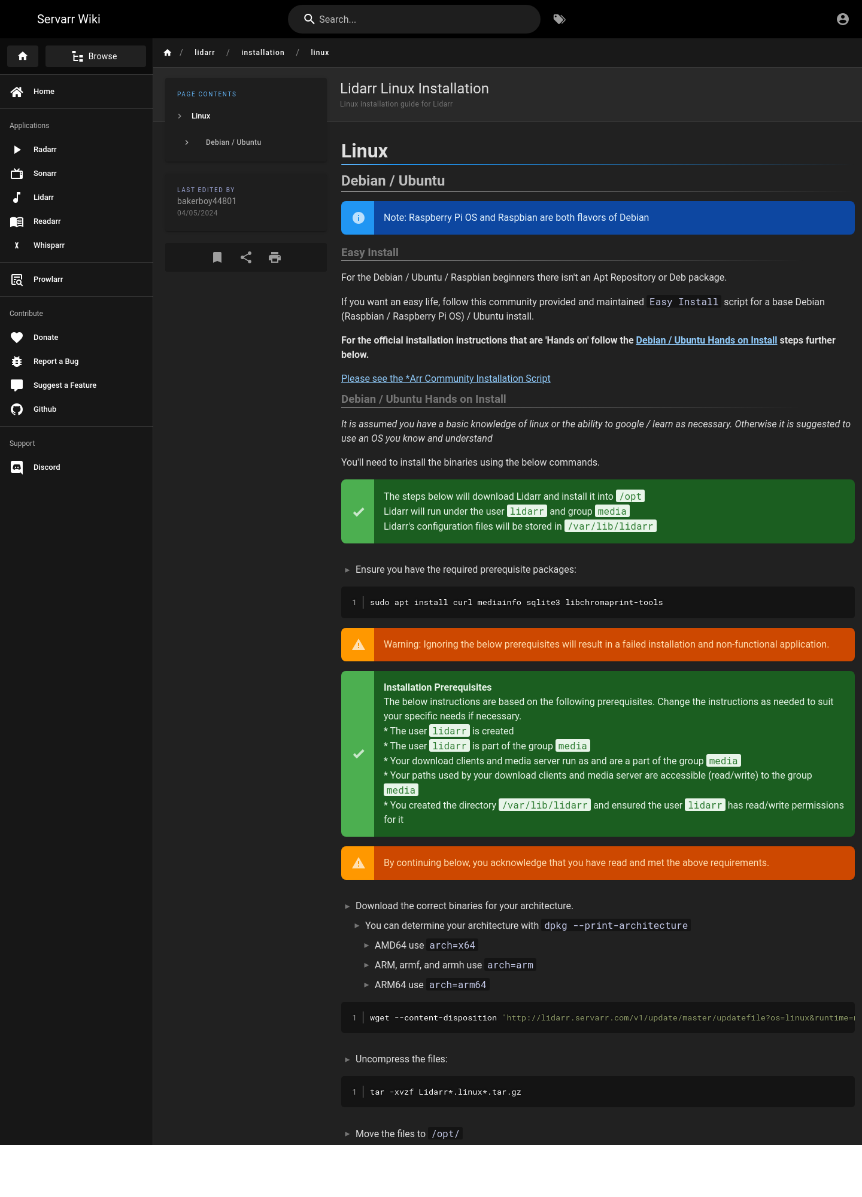The width and height of the screenshot is (862, 1197).
Task: Click the tags icon beside the search bar
Action: tap(559, 19)
